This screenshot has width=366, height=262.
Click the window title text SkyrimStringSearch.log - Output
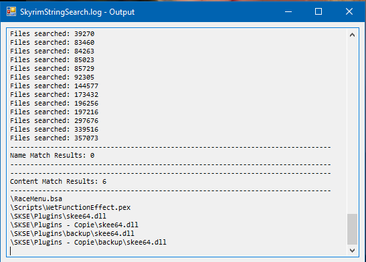[x=77, y=12]
